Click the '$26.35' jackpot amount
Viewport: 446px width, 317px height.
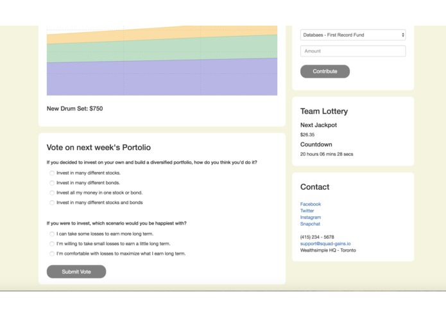[x=307, y=135]
